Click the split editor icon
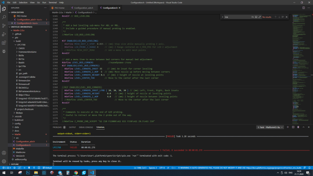313x176 pixels. coord(303,8)
